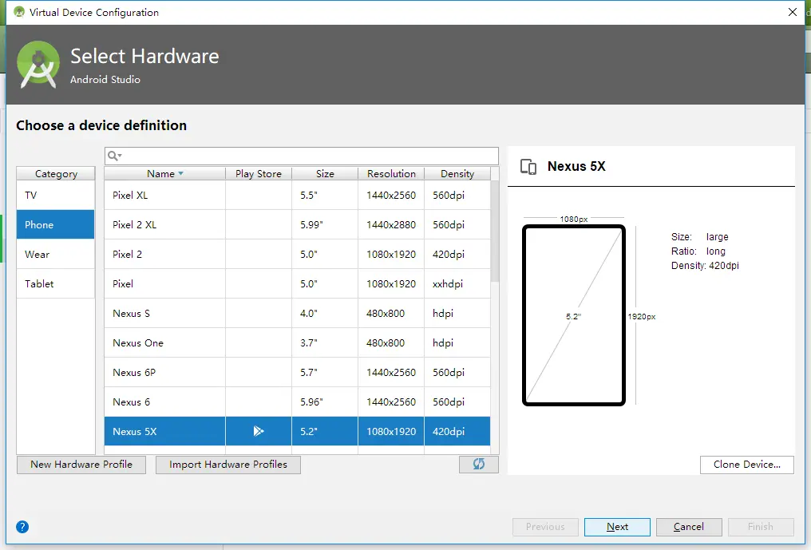Click the Next button
This screenshot has height=550, width=811.
617,527
